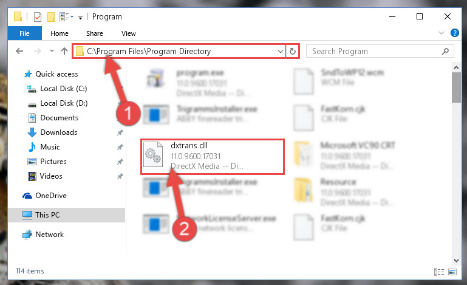Close the Program window
Image resolution: width=467 pixels, height=285 pixels.
(448, 16)
